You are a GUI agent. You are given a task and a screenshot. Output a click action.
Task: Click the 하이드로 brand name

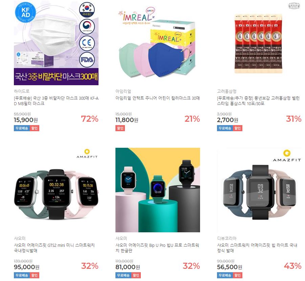coord(22,91)
